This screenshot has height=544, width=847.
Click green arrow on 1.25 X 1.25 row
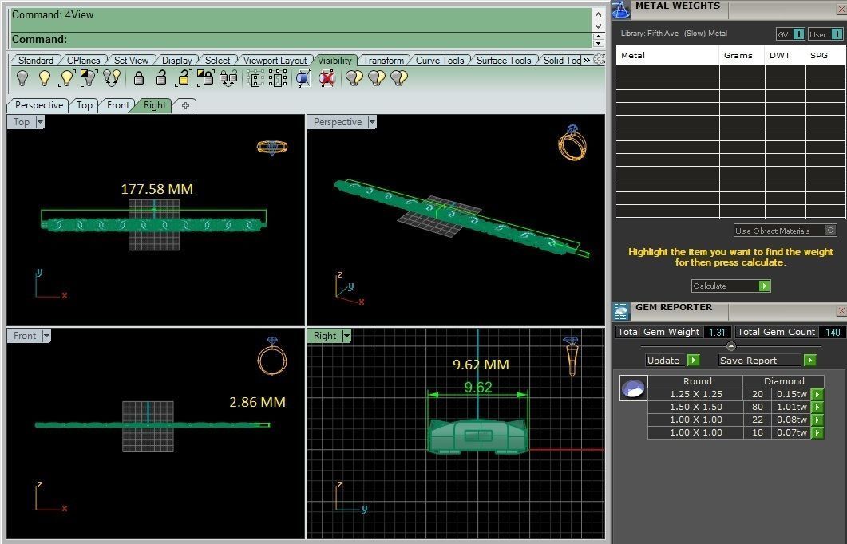[x=817, y=395]
